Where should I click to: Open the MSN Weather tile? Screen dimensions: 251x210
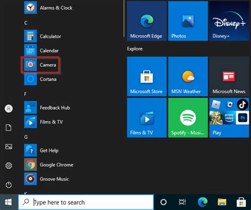point(188,76)
